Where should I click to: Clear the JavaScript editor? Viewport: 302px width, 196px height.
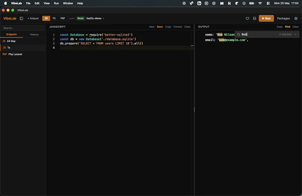coord(187,27)
